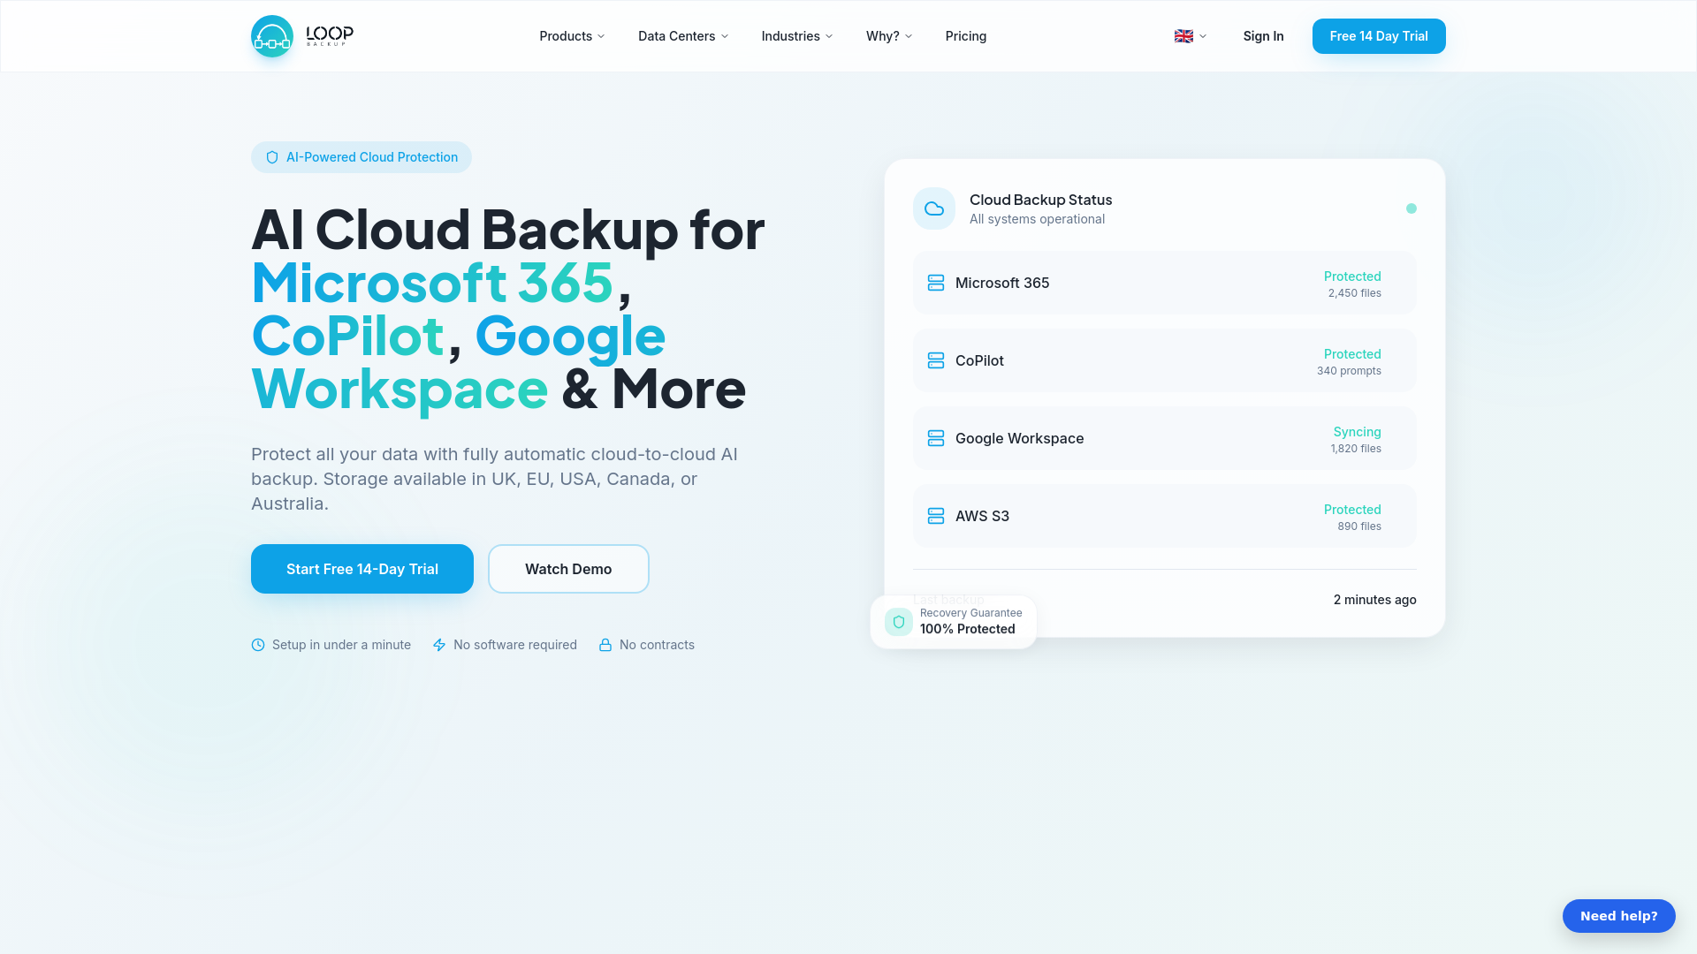Image resolution: width=1697 pixels, height=954 pixels.
Task: Click the '340 prompts' count
Action: point(1349,371)
